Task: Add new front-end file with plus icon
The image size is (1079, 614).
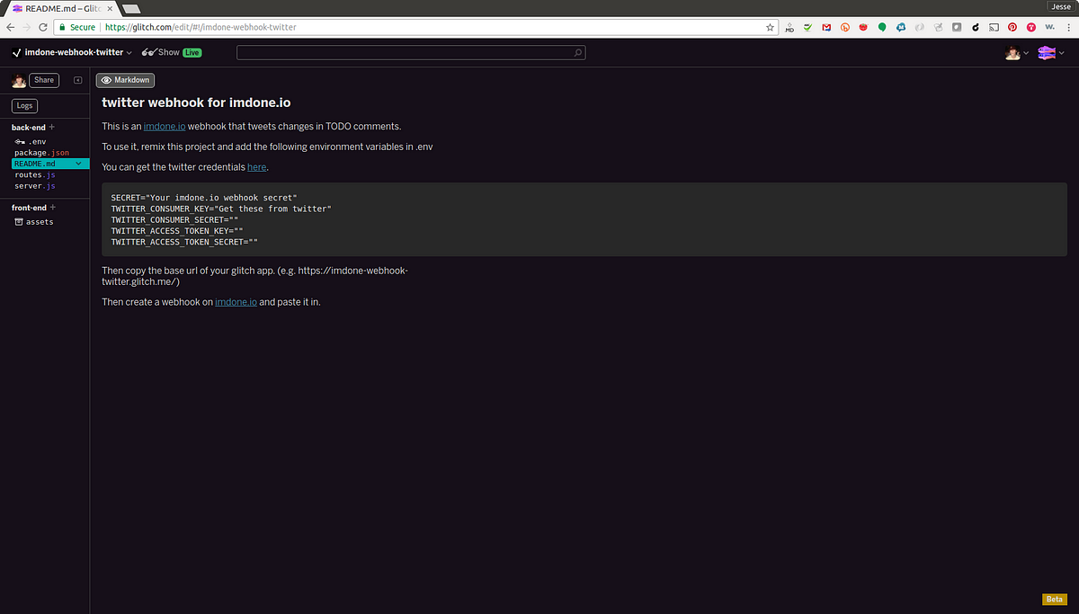Action: (53, 208)
